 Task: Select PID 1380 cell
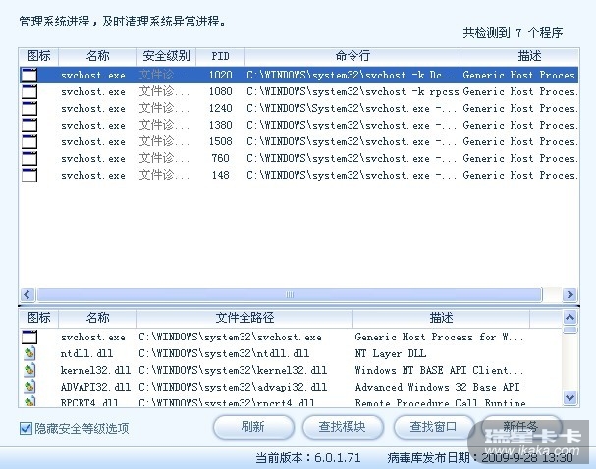point(221,125)
